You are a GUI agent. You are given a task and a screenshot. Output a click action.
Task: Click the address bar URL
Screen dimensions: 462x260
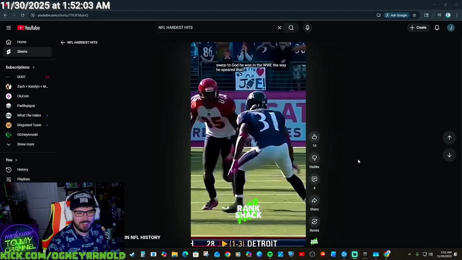[x=63, y=15]
